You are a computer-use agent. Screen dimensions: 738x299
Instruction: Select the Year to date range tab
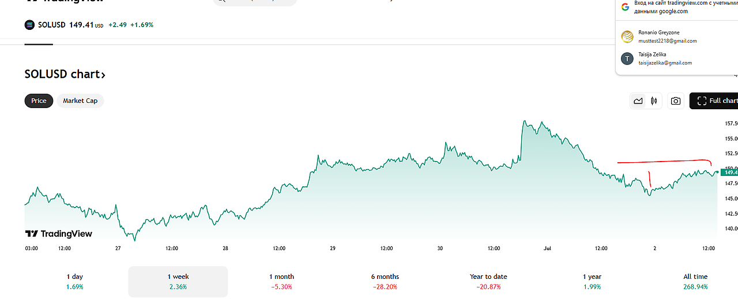click(x=488, y=281)
